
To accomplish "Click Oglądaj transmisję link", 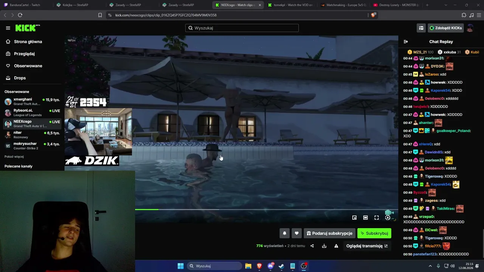I will (367, 246).
